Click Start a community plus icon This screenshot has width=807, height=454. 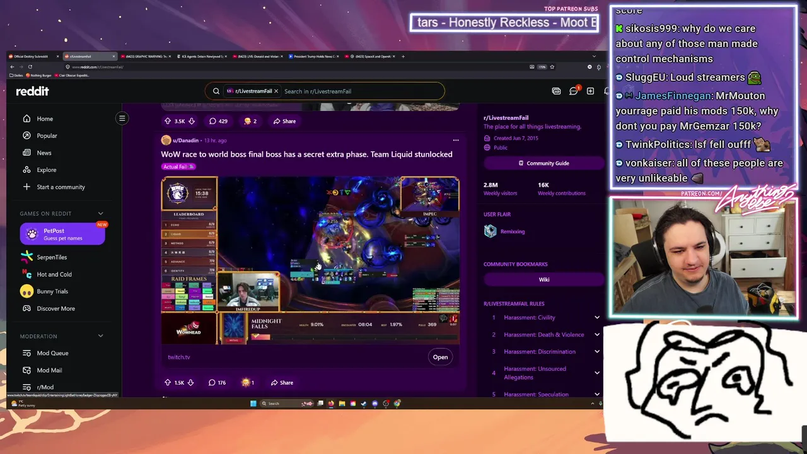coord(26,187)
